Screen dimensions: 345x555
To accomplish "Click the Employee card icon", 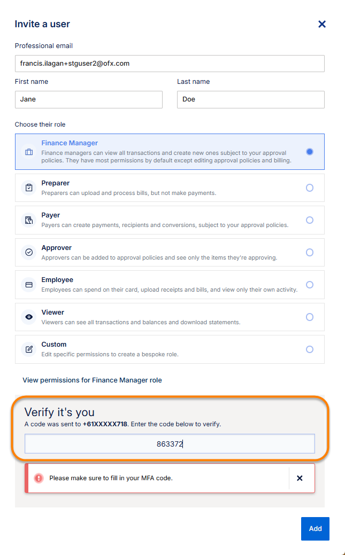I will 29,285.
